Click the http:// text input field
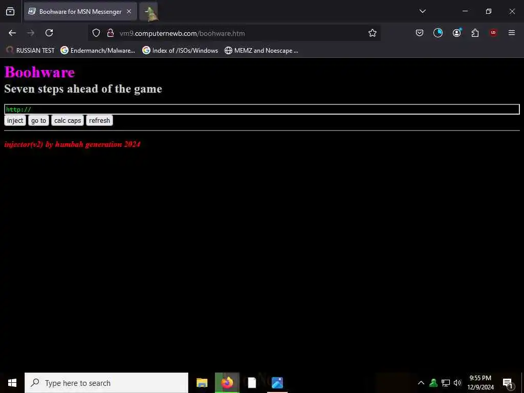The width and height of the screenshot is (524, 393). coord(262,110)
